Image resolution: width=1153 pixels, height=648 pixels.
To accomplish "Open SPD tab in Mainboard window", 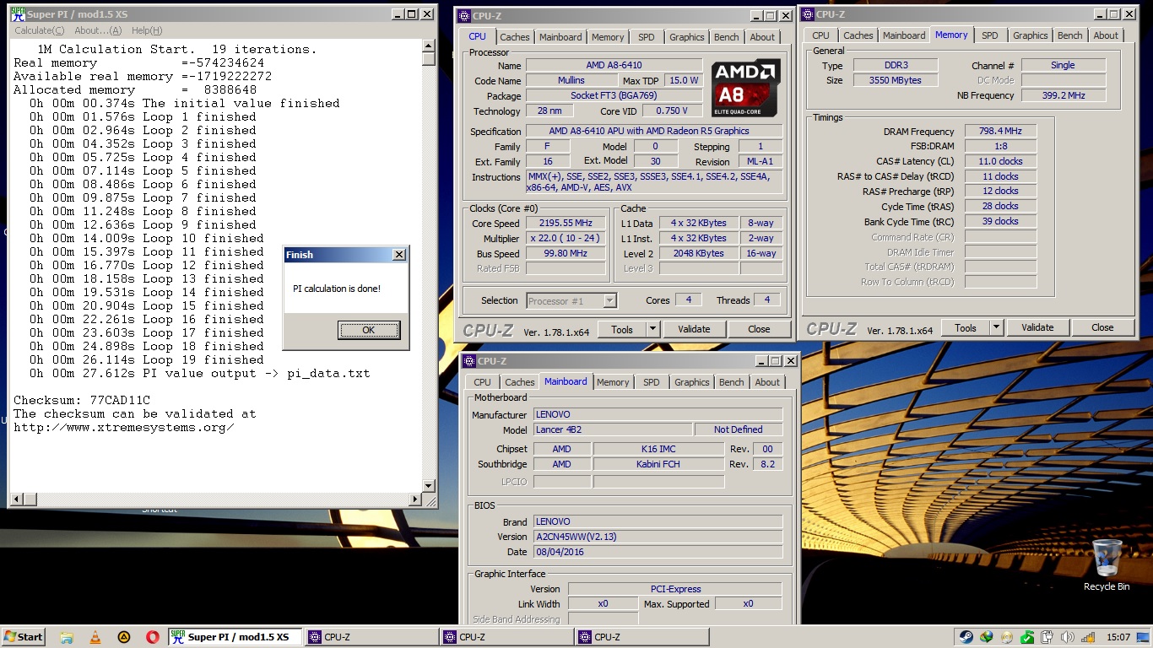I will click(x=651, y=382).
